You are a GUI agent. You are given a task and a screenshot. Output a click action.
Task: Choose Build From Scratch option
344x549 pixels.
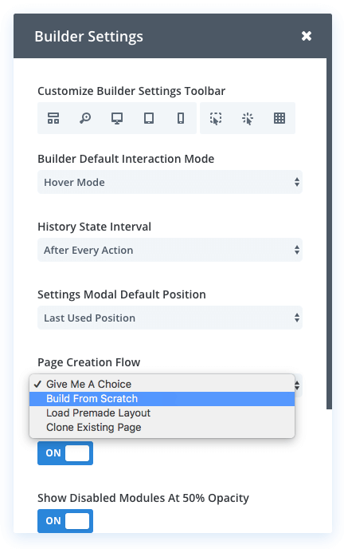pyautogui.click(x=162, y=399)
